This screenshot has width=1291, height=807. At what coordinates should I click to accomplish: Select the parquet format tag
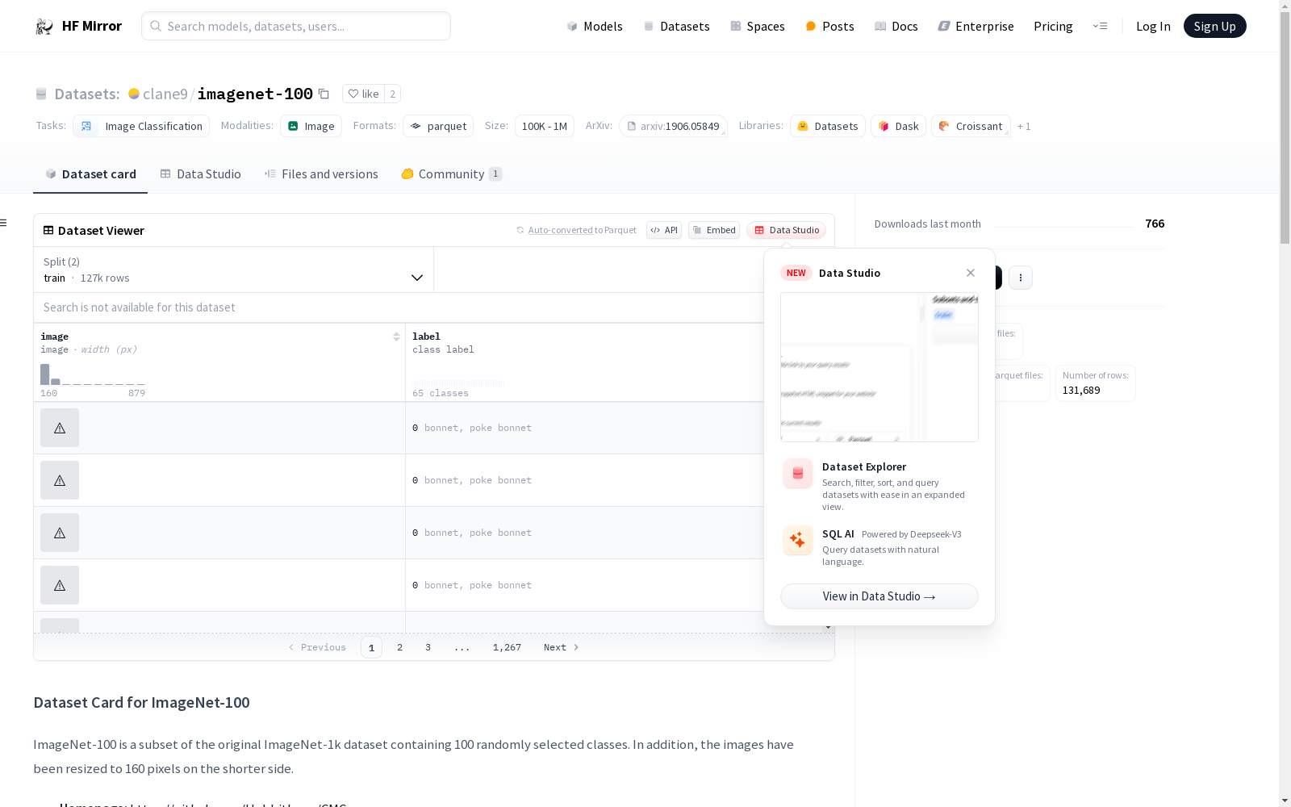[x=438, y=126]
